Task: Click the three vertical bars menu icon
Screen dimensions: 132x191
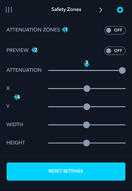Action: point(9,10)
